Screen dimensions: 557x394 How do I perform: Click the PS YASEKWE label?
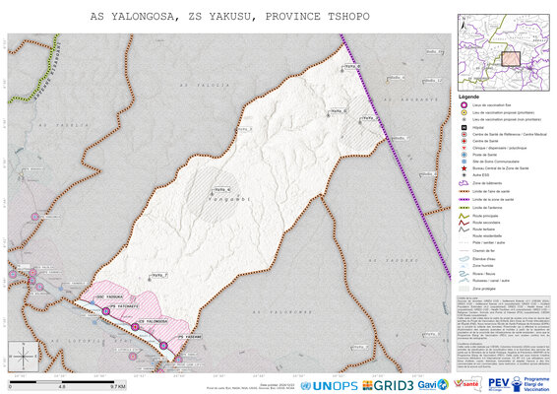[x=189, y=337]
